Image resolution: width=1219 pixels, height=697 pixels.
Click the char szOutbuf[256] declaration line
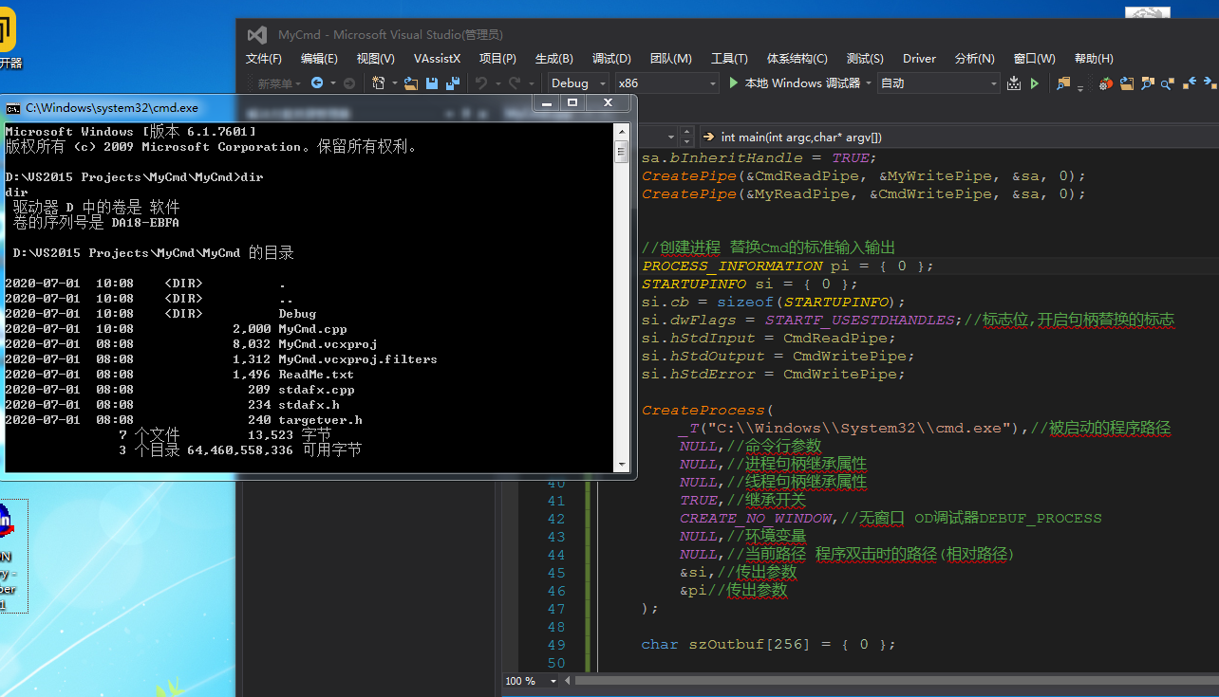click(x=769, y=645)
